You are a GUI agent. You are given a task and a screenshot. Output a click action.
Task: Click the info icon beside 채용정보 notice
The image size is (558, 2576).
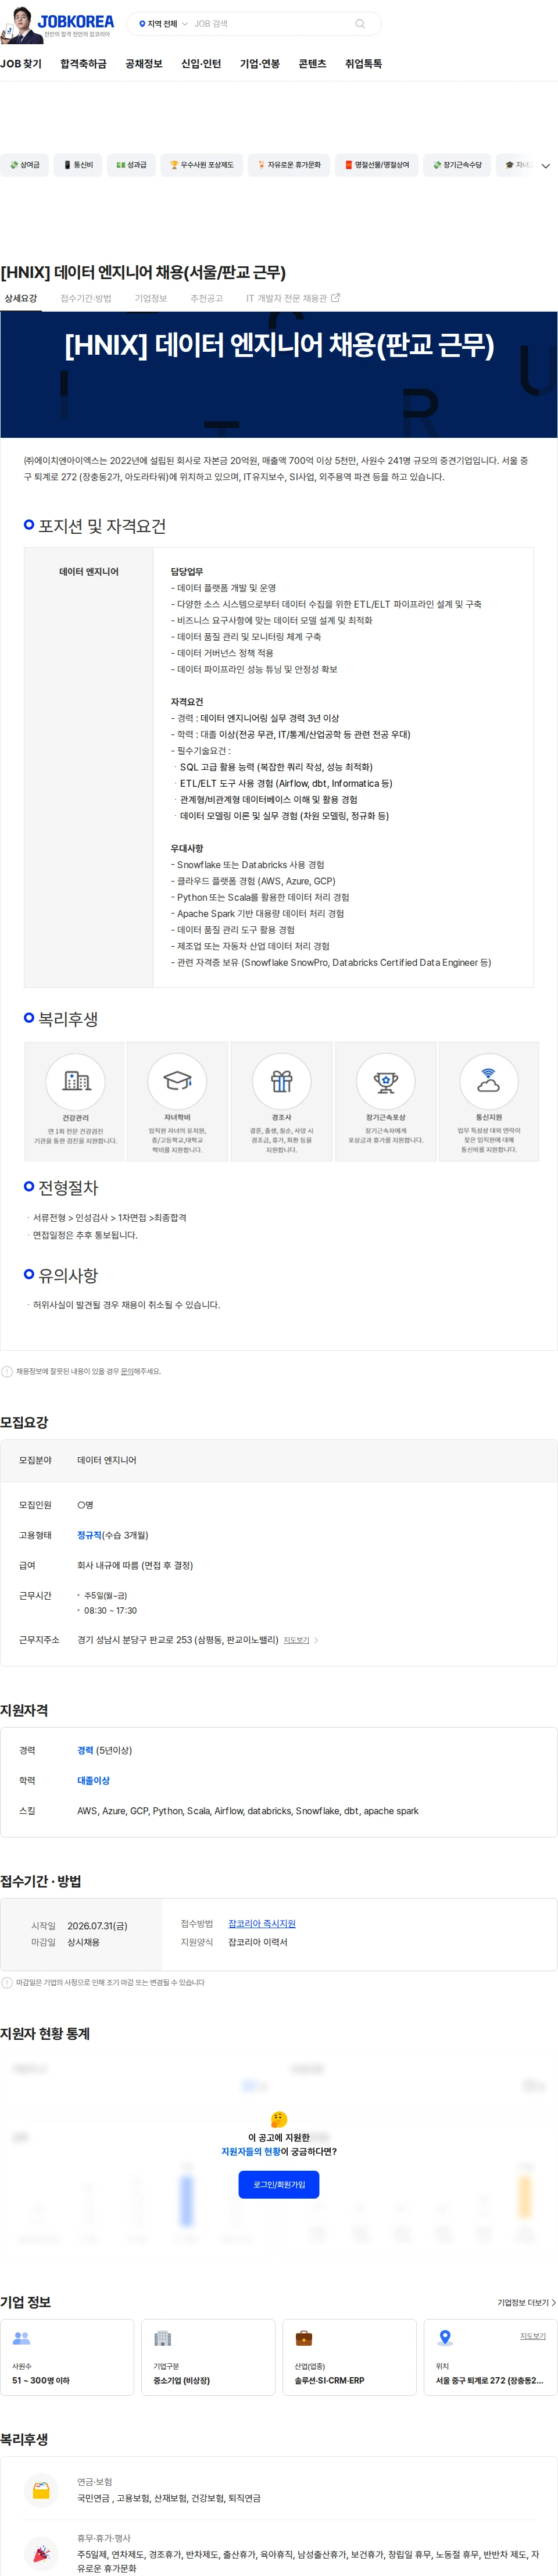click(x=7, y=1372)
